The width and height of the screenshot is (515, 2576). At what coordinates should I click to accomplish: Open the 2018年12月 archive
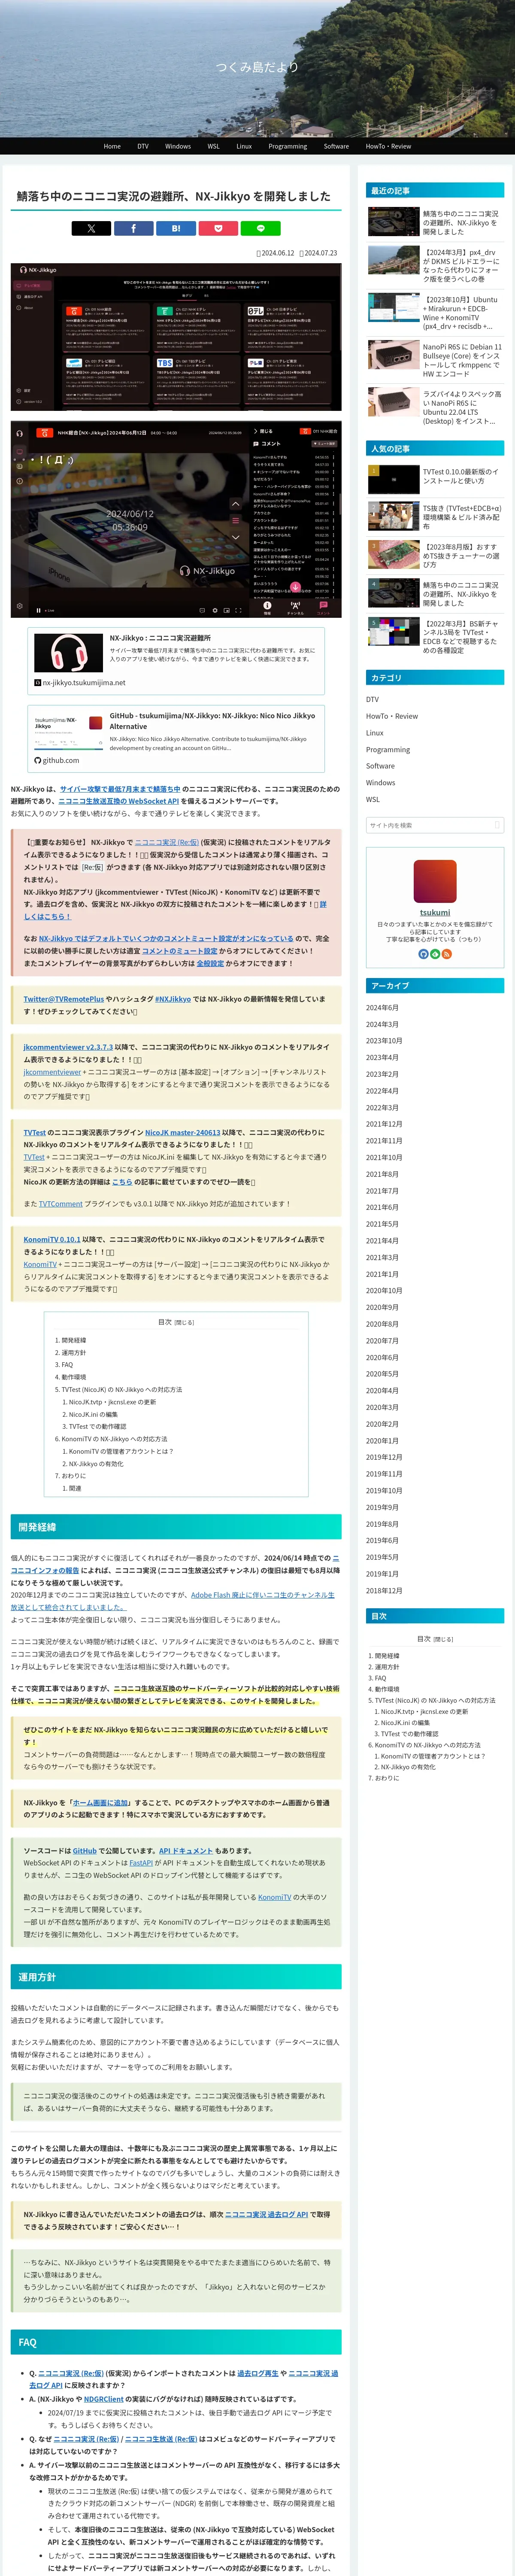coord(384,1591)
